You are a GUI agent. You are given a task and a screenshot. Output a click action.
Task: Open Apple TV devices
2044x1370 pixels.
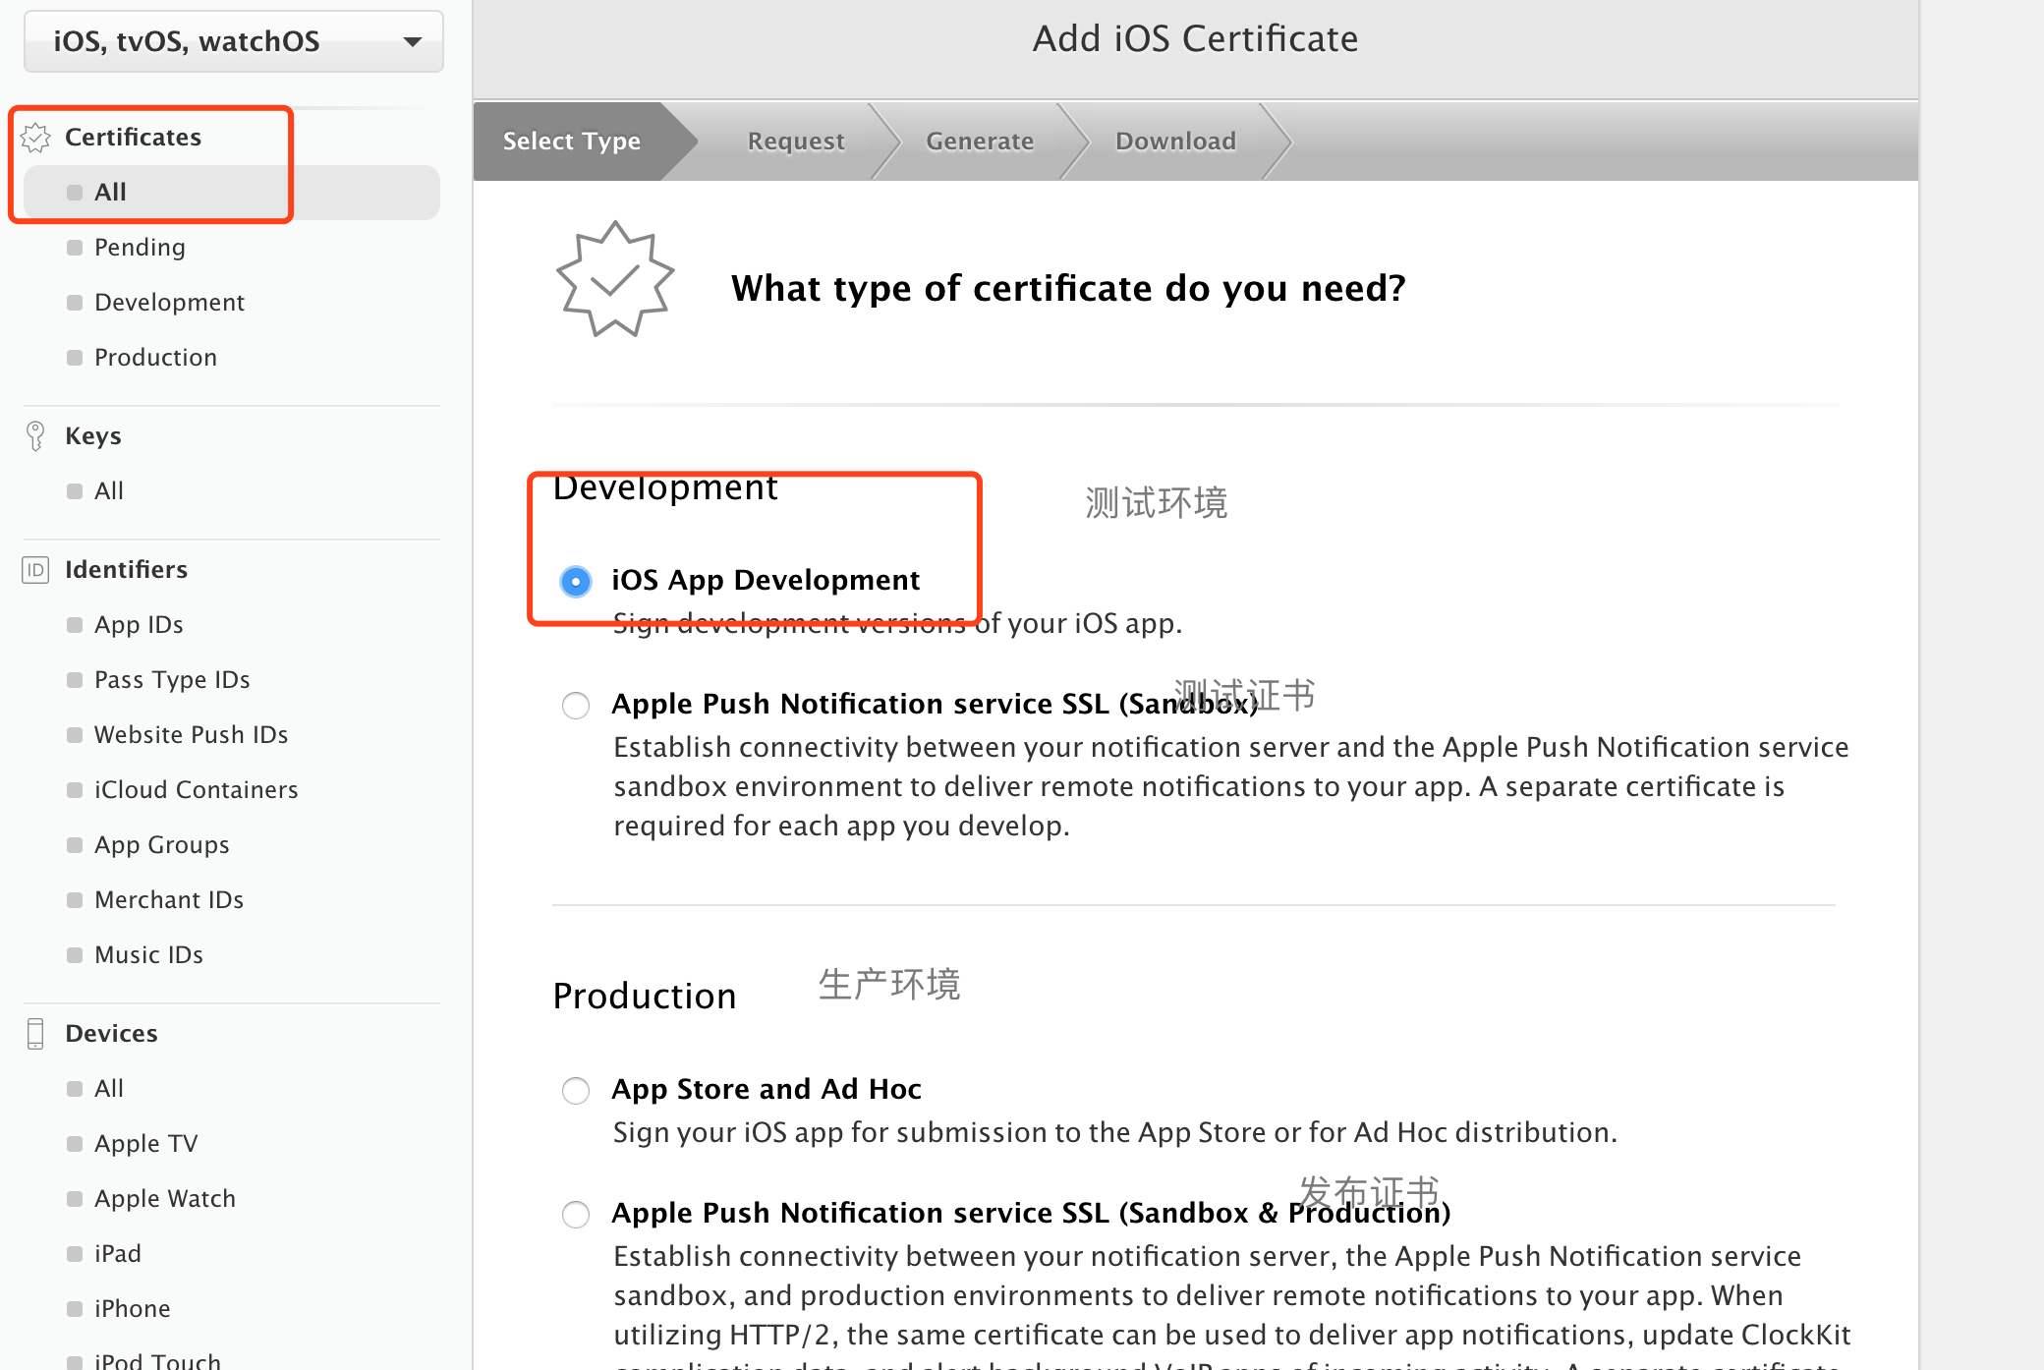pyautogui.click(x=145, y=1144)
